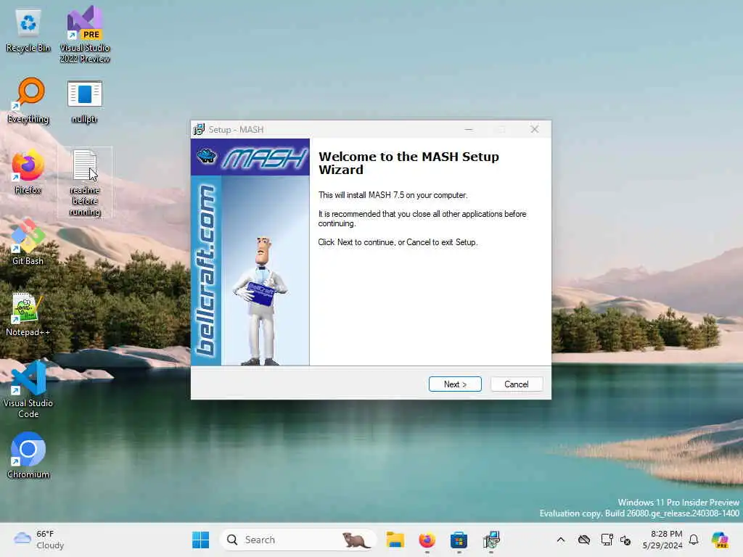Open the weather widget showing 66°F

coord(39,540)
